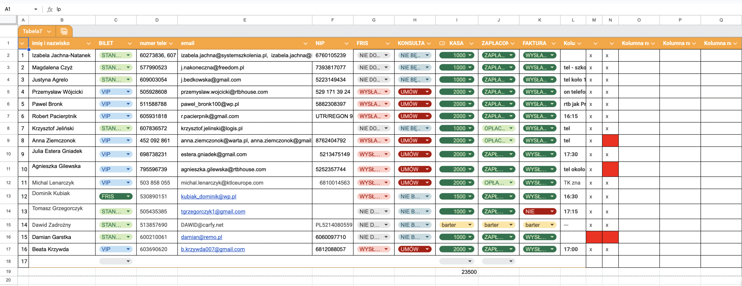
Task: Select the red cell in Anna Ziemczonok's row
Action: [610, 140]
